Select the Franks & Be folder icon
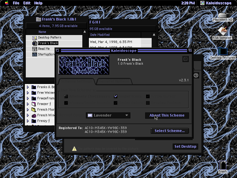This screenshot has height=178, width=237. click(34, 87)
